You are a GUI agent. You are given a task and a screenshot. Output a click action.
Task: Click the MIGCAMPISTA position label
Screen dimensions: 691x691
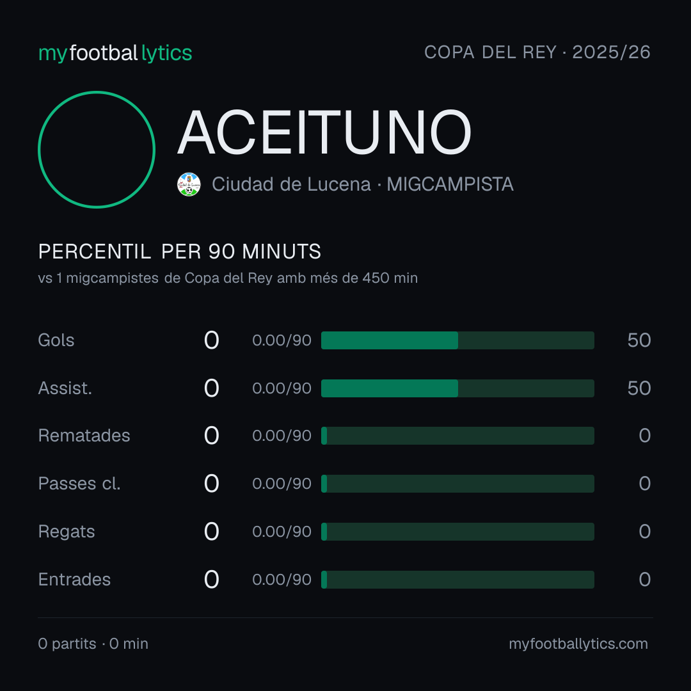[x=450, y=184]
